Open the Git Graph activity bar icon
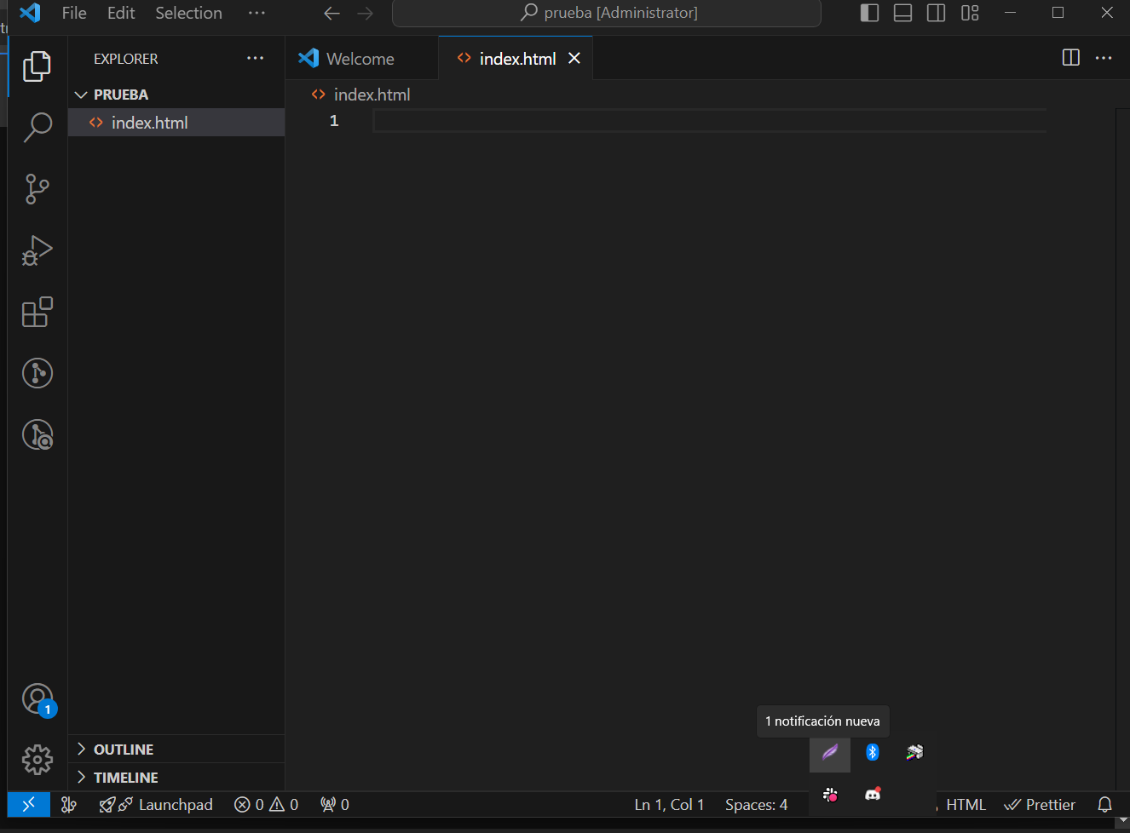Image resolution: width=1130 pixels, height=833 pixels. tap(37, 373)
